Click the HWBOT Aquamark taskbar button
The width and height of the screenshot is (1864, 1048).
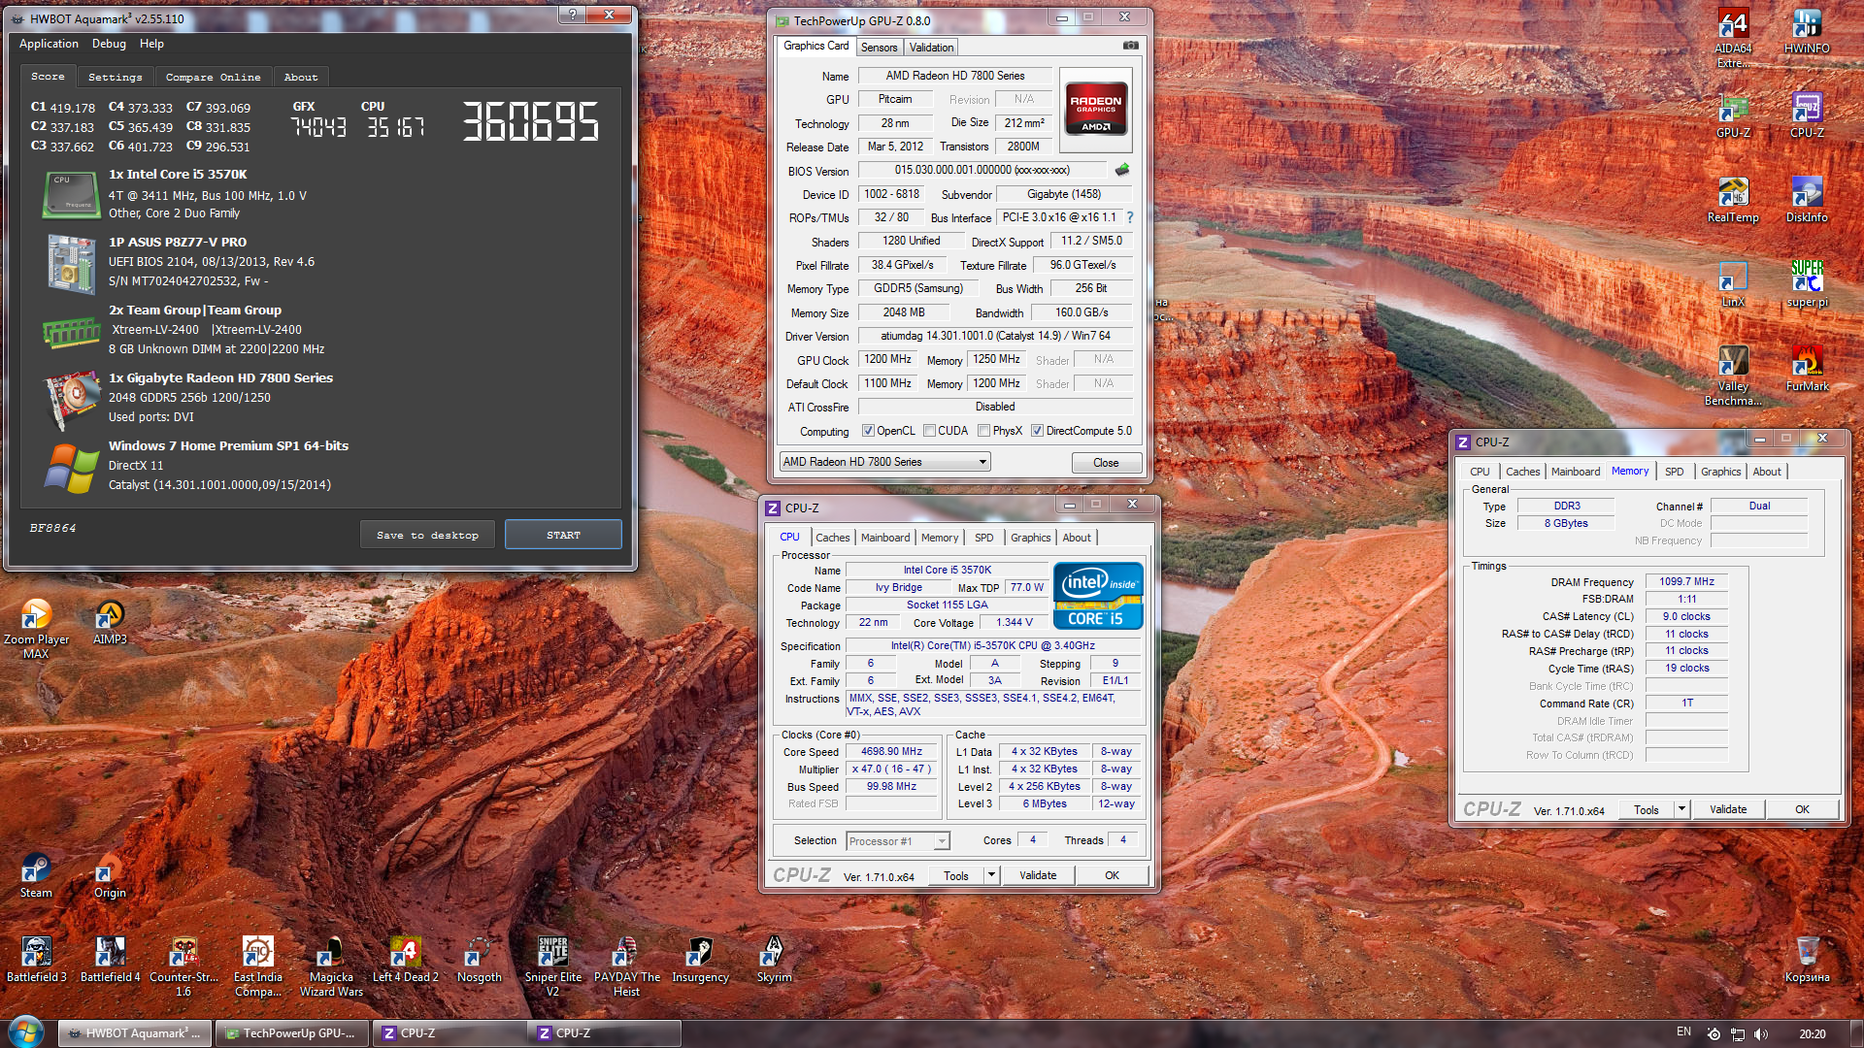[135, 1033]
